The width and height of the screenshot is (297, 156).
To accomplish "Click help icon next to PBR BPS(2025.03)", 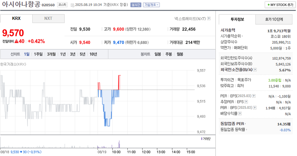I will point(255,108).
